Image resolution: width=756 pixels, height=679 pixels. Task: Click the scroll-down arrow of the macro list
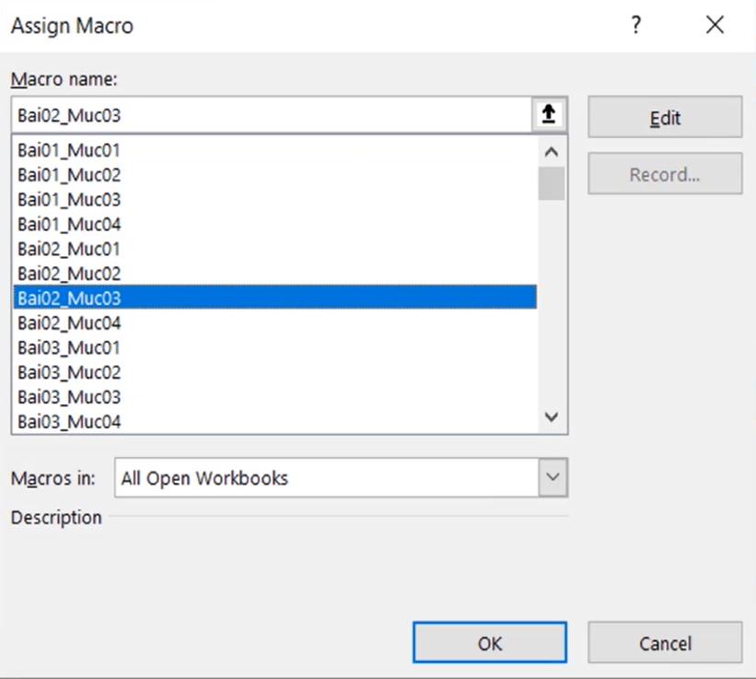551,416
